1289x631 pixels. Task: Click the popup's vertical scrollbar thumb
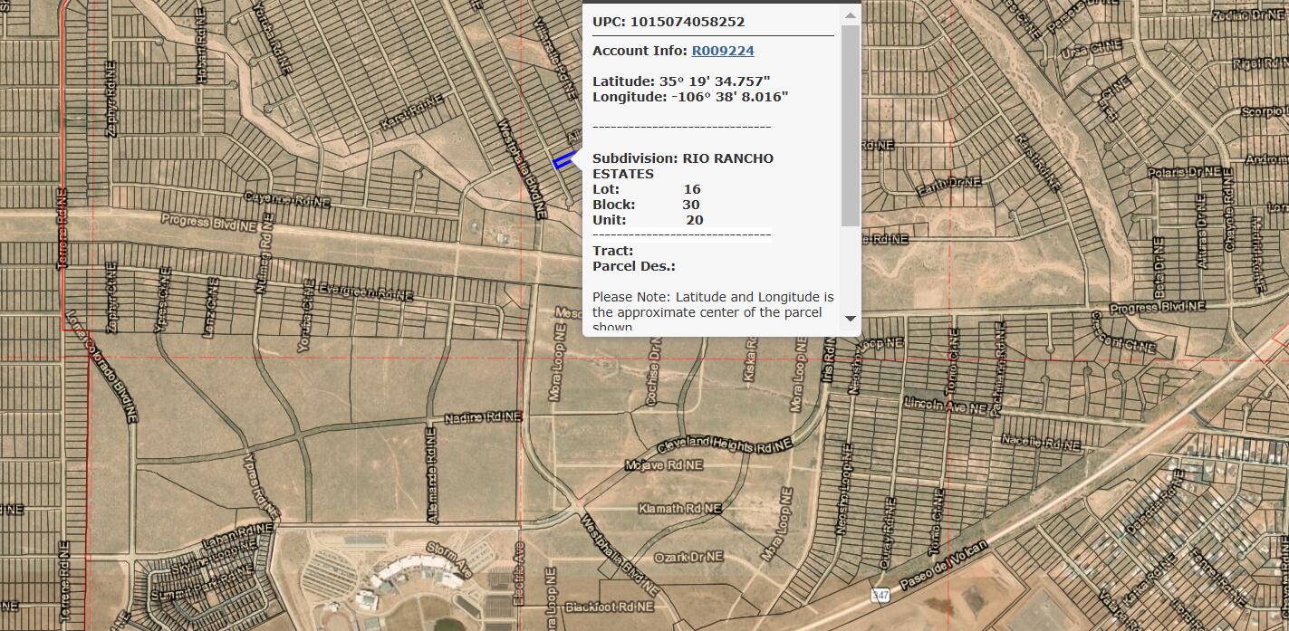[850, 127]
